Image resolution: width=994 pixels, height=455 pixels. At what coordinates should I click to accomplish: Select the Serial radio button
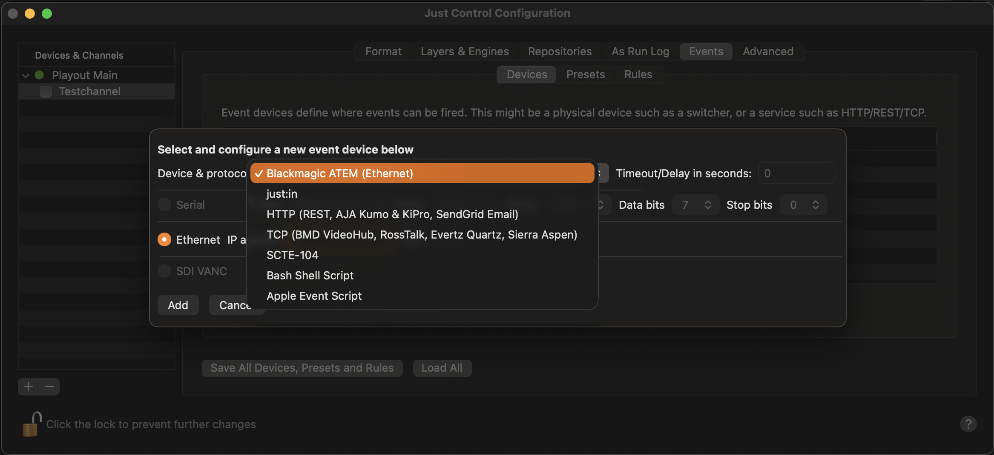coord(164,205)
